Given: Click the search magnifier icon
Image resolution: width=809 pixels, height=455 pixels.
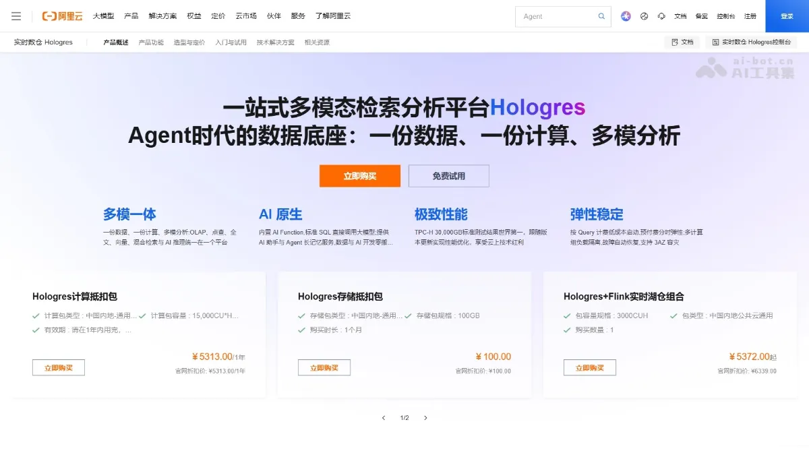Looking at the screenshot, I should pyautogui.click(x=601, y=16).
